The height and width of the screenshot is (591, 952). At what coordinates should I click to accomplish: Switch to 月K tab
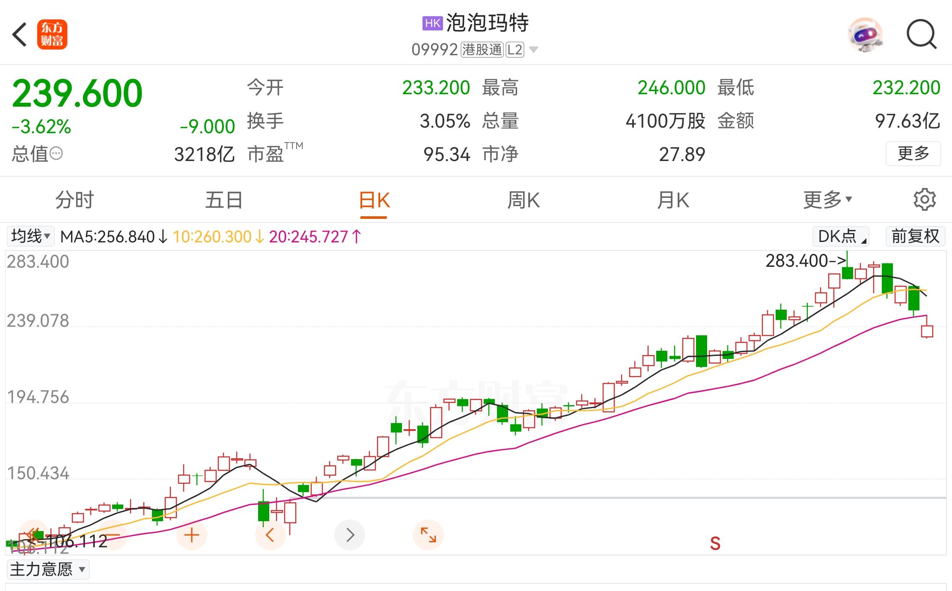tap(673, 200)
